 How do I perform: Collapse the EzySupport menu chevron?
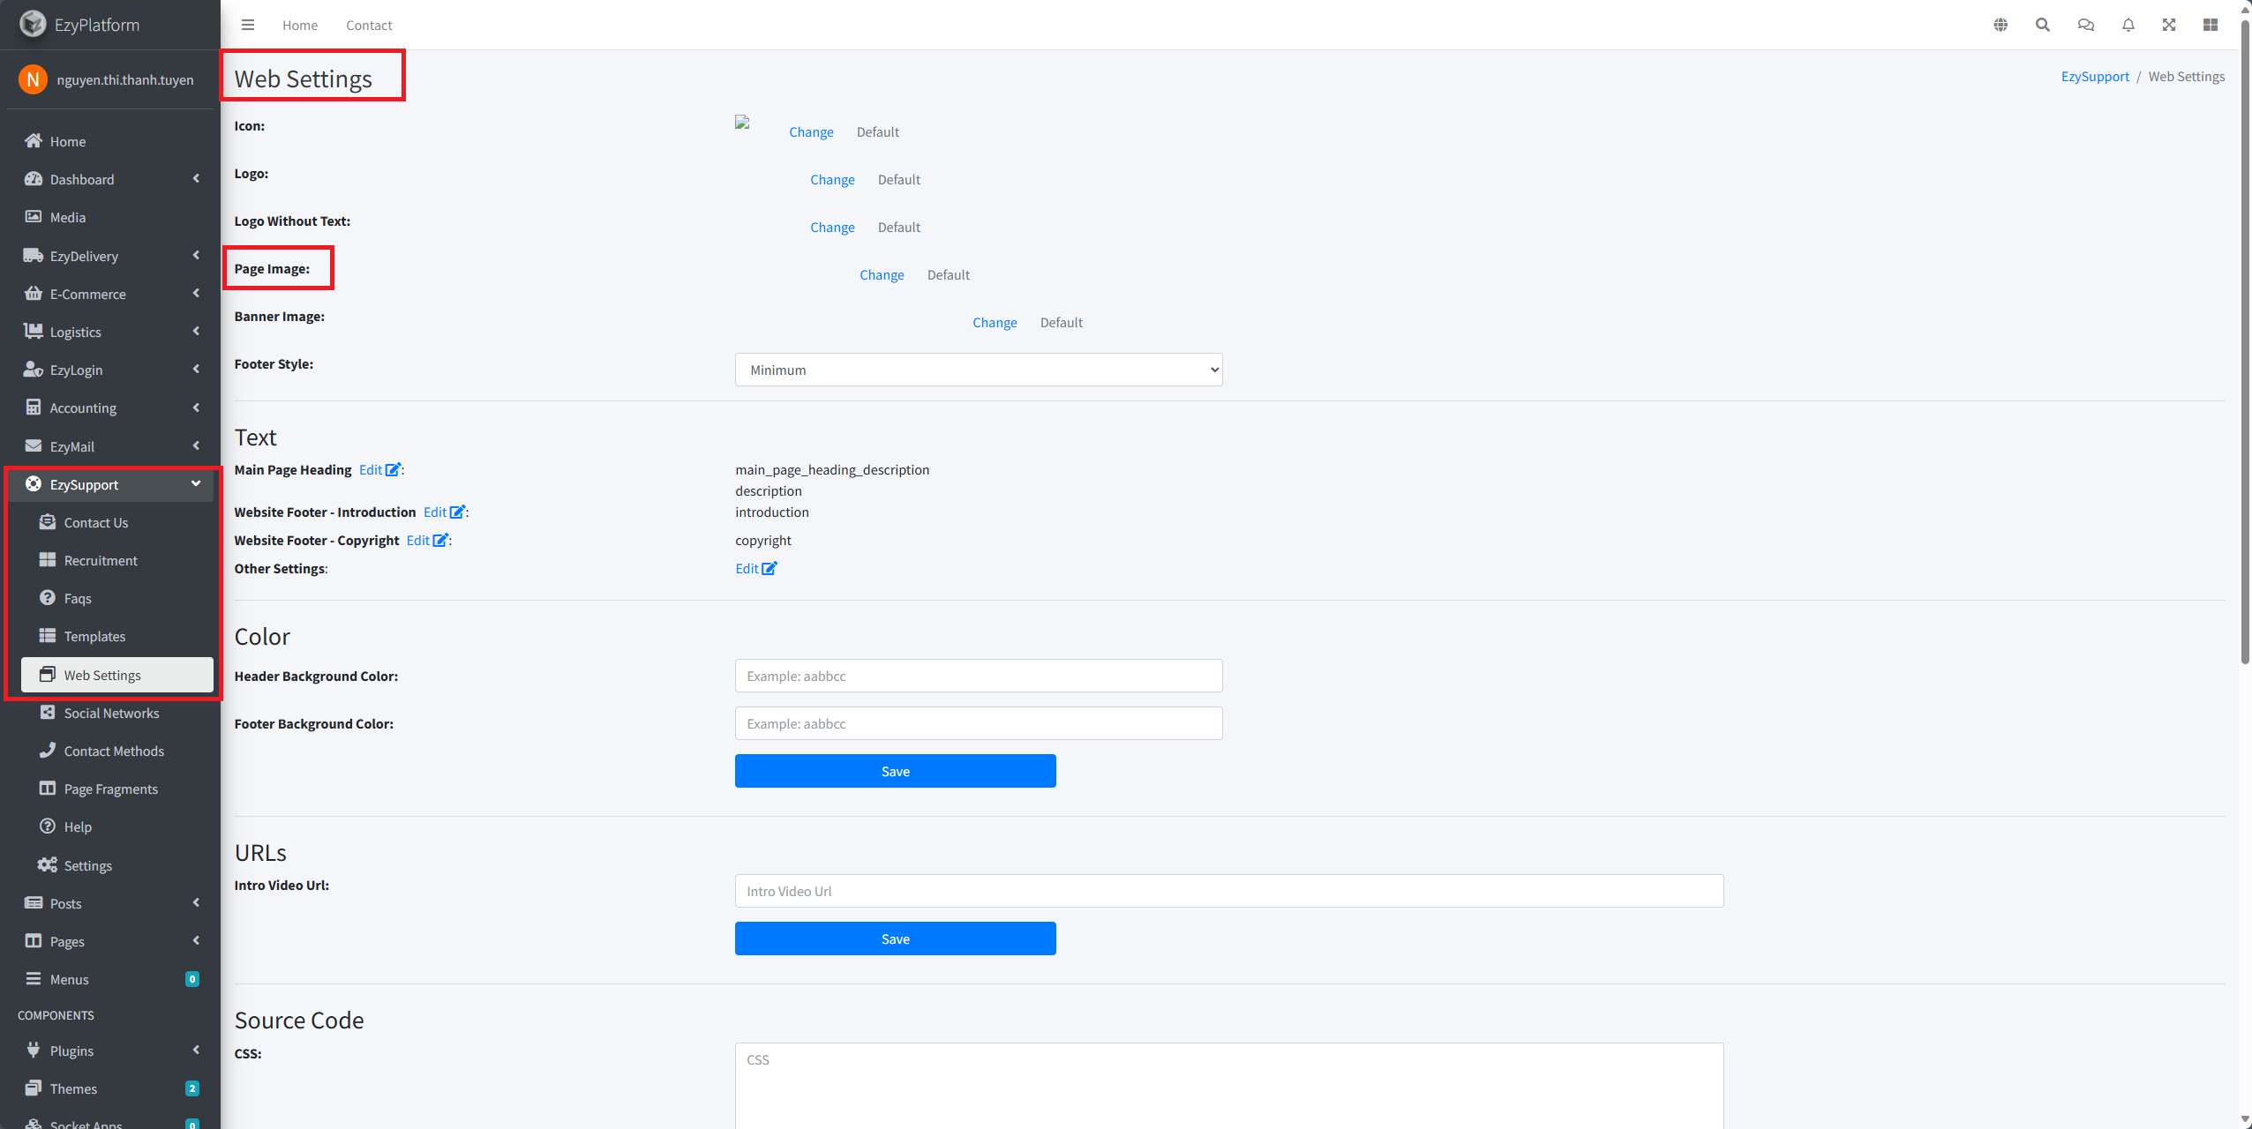pyautogui.click(x=196, y=484)
